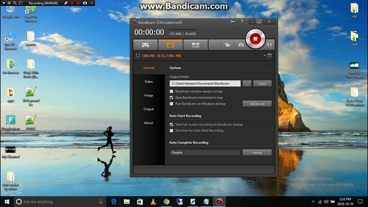Select the PAGES file on desktop
368x207 pixels.
point(31,122)
